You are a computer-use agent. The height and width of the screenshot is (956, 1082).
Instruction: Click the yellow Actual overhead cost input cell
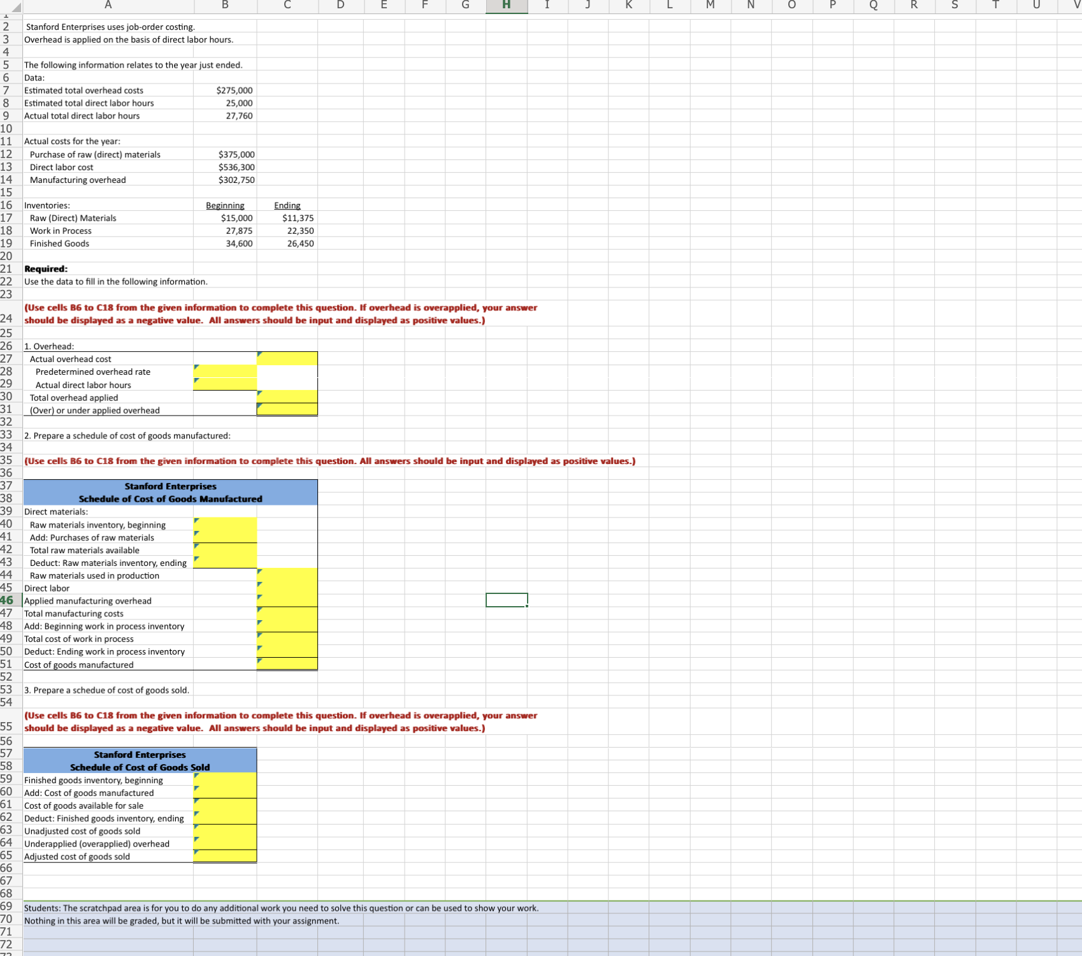coord(287,358)
